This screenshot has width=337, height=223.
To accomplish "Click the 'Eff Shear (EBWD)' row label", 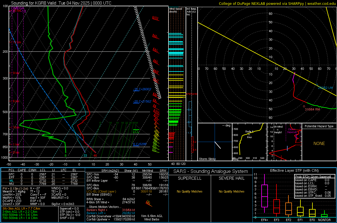I will (99, 195).
